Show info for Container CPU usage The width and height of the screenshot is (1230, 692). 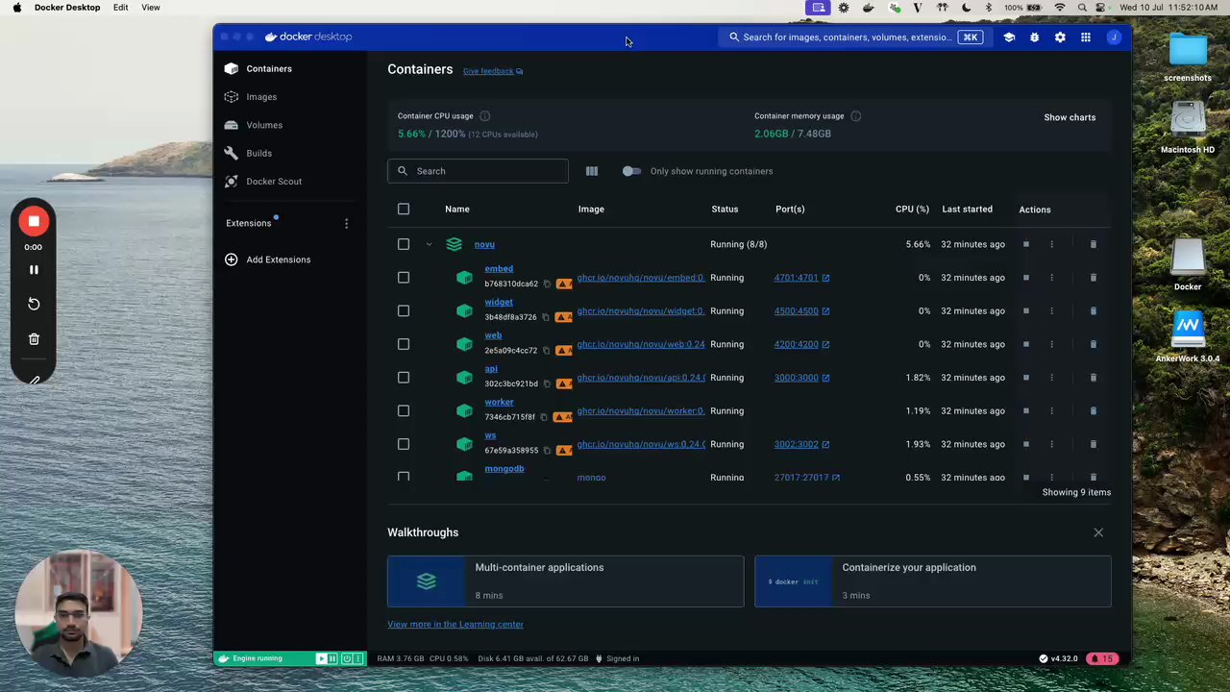(x=484, y=116)
